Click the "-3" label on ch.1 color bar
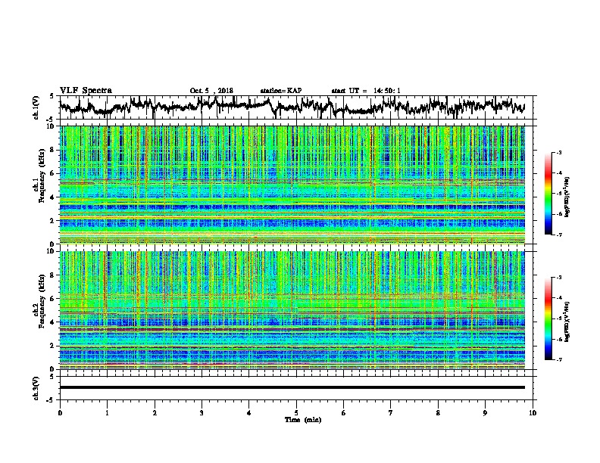 point(558,152)
